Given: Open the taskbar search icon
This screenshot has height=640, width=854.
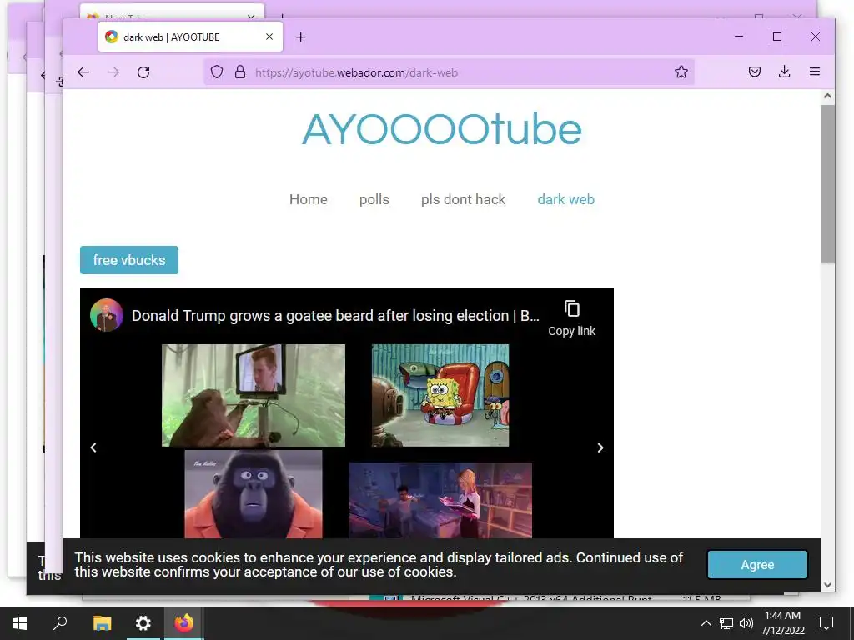Looking at the screenshot, I should (60, 623).
